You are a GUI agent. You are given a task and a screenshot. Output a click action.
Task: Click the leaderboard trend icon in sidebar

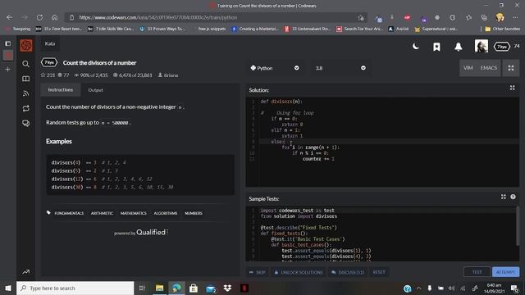(25, 272)
